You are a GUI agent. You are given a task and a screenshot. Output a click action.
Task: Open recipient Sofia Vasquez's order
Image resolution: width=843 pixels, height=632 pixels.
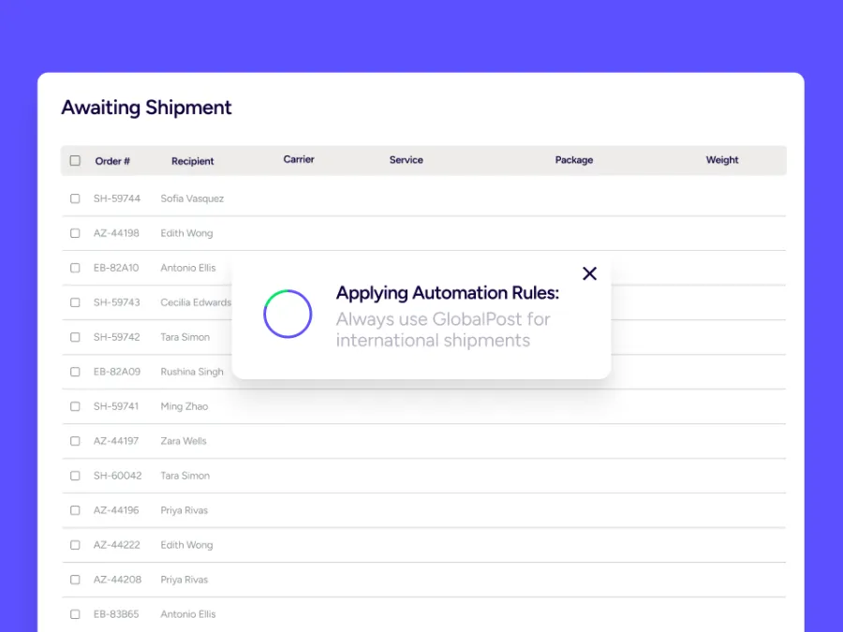(x=192, y=198)
